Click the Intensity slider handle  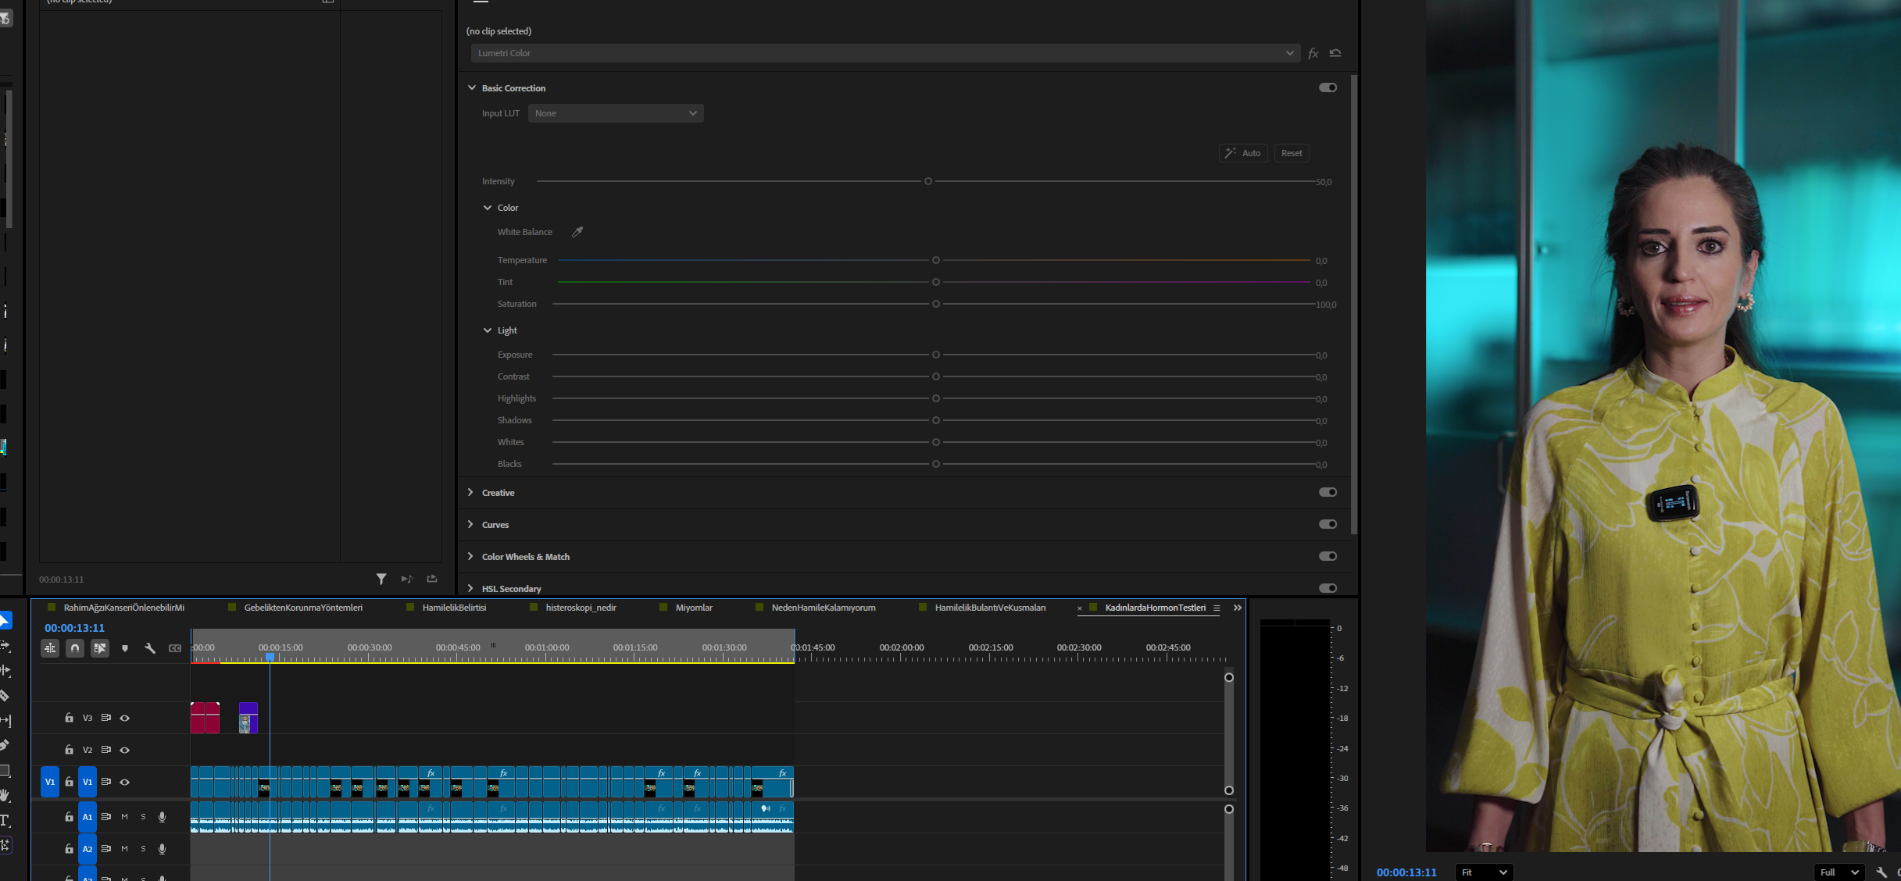pos(928,181)
